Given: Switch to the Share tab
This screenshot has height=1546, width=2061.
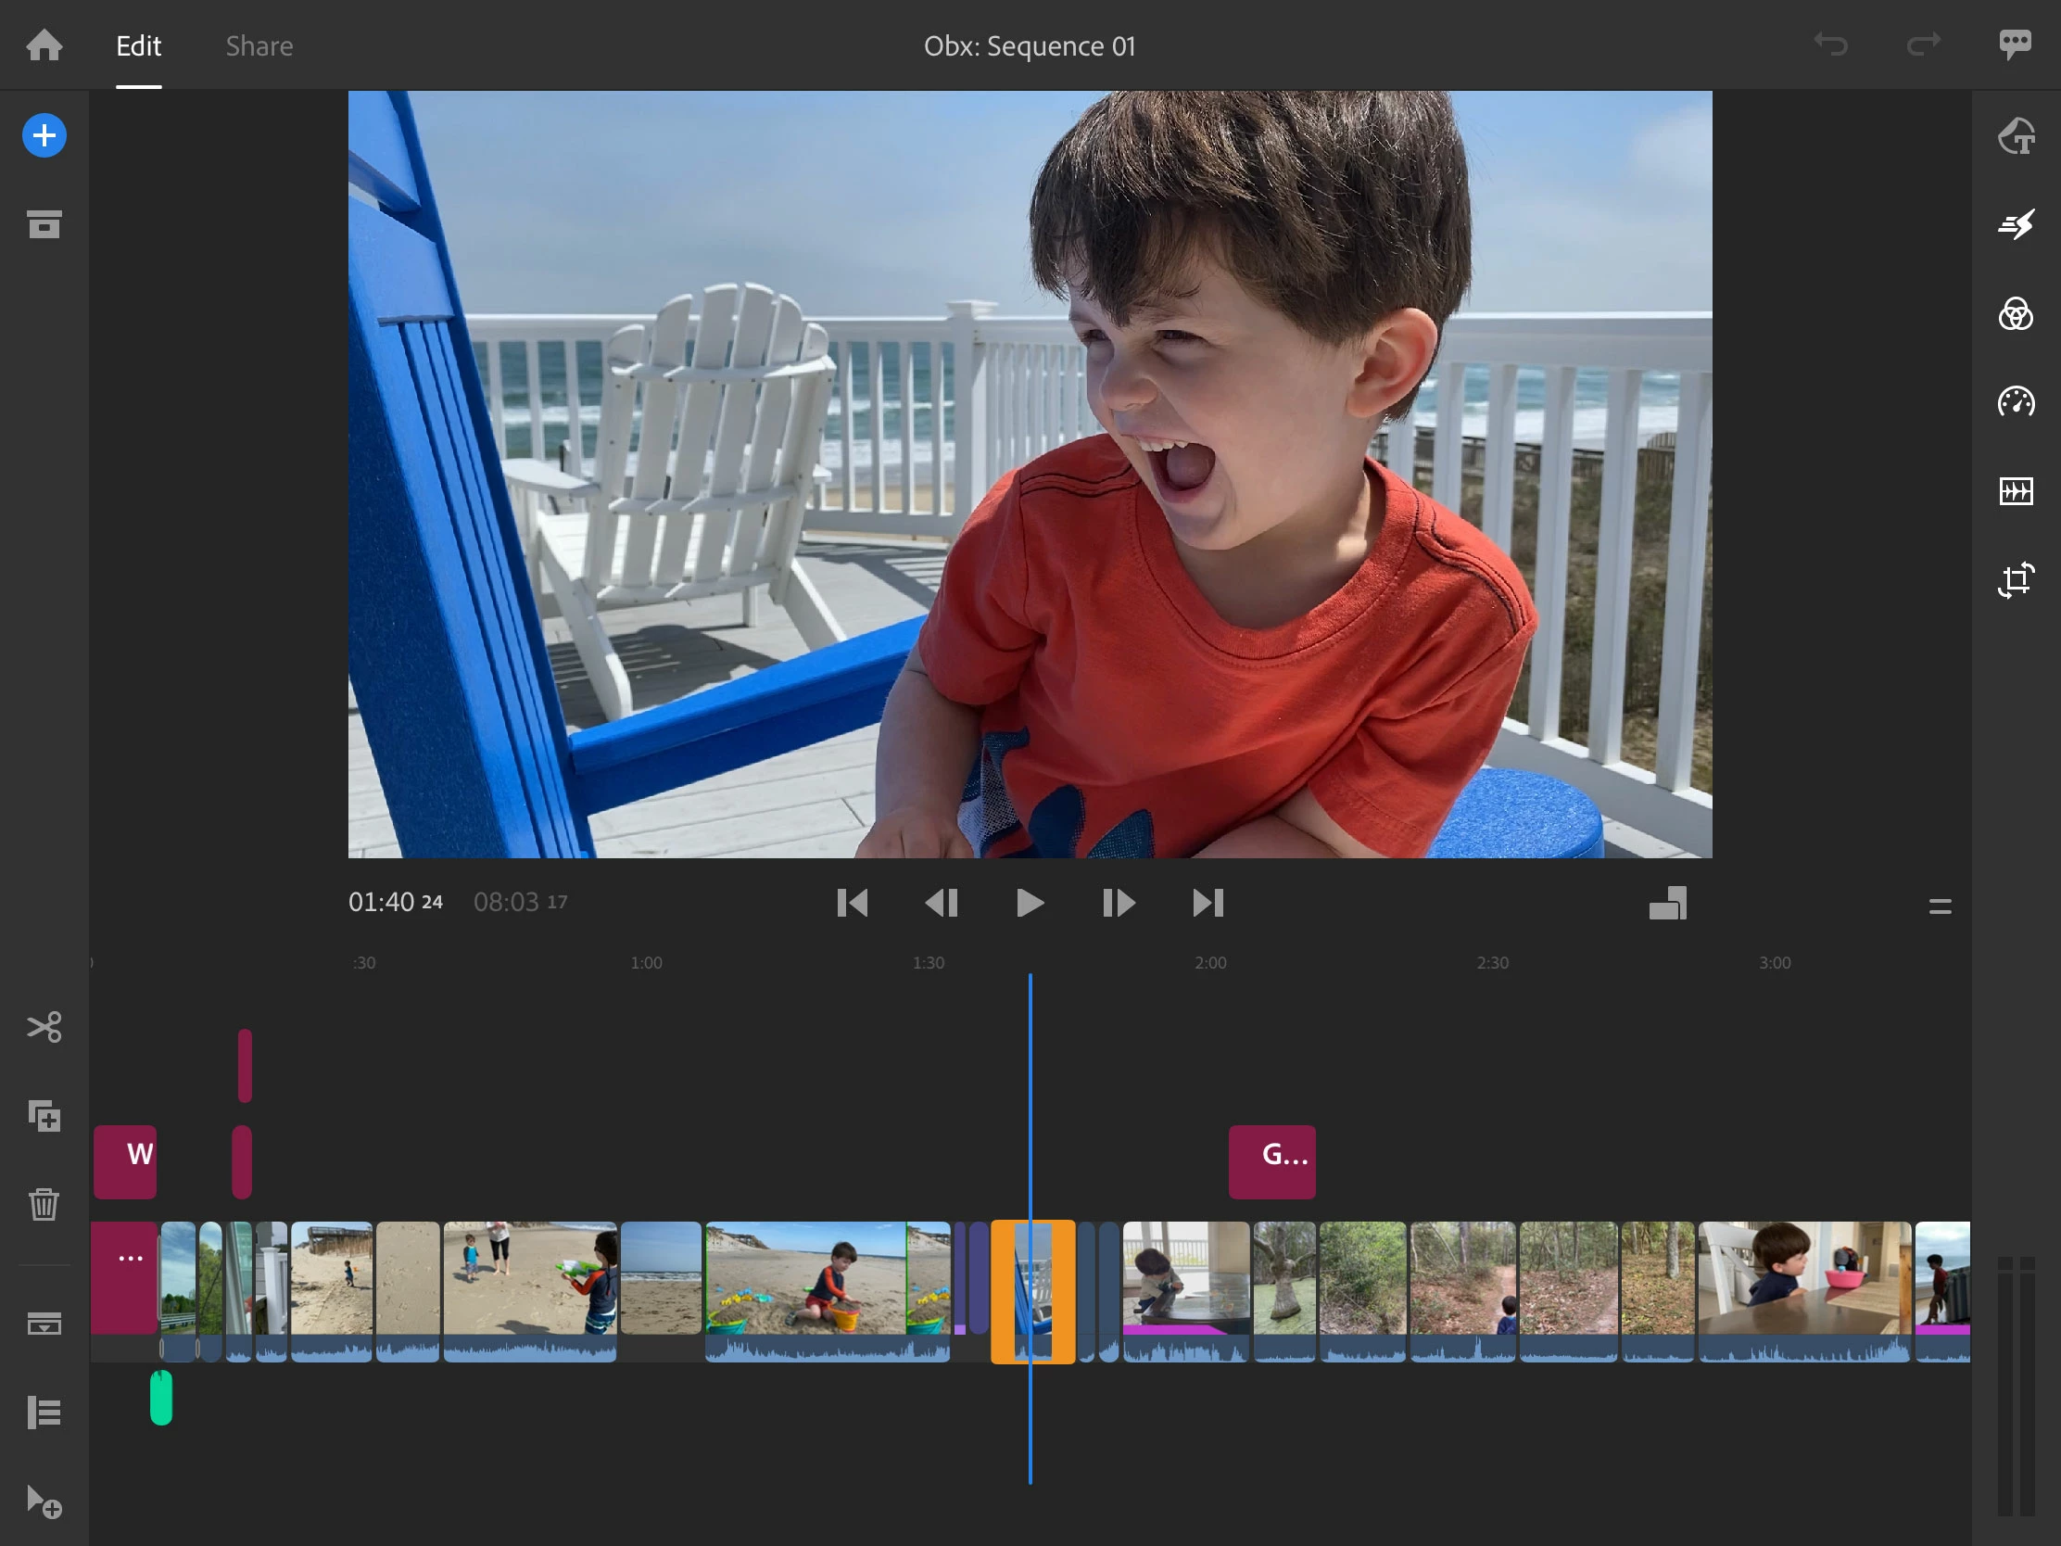Looking at the screenshot, I should click(x=259, y=45).
